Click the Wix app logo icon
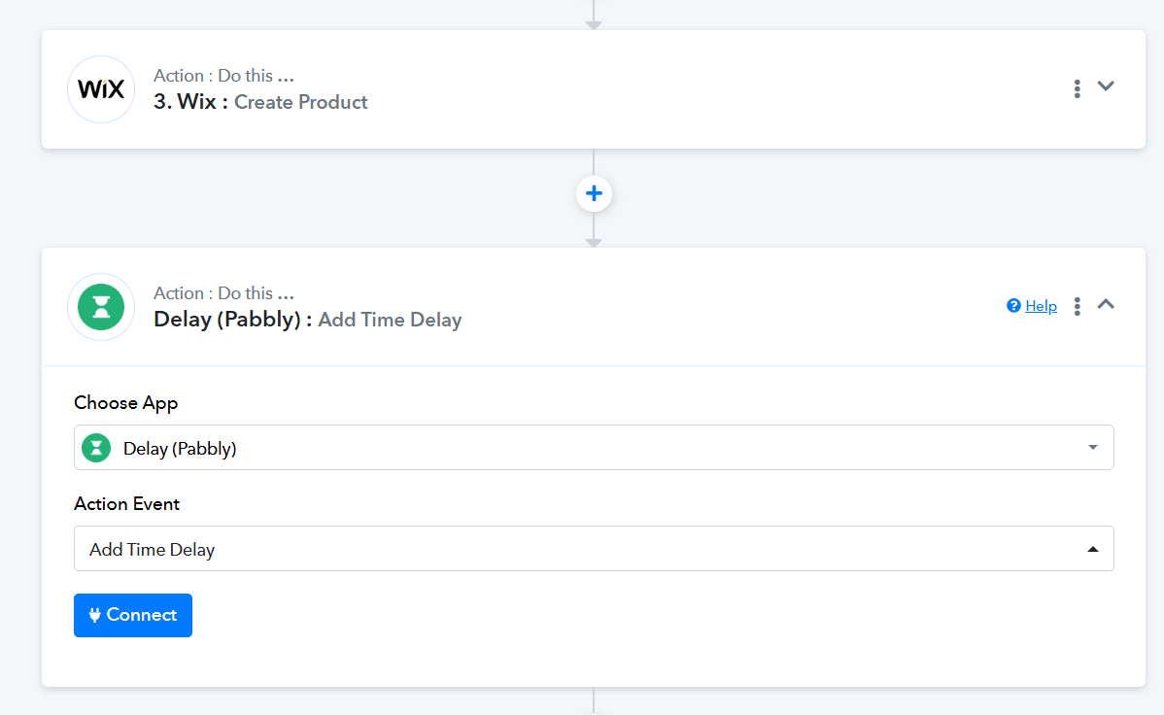 [101, 89]
